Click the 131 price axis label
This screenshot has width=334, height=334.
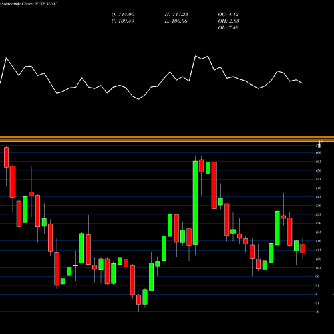[319, 214]
